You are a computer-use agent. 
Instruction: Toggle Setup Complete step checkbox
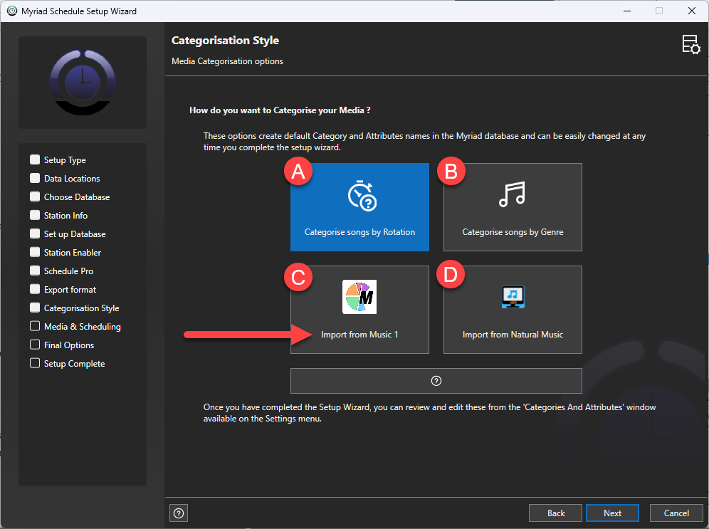click(x=35, y=364)
